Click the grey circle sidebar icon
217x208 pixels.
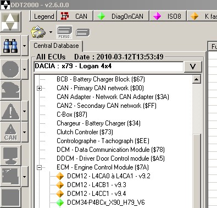click(10, 69)
